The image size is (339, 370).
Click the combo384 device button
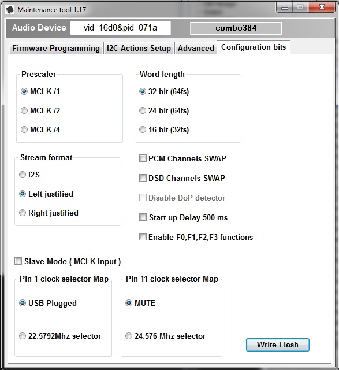236,28
